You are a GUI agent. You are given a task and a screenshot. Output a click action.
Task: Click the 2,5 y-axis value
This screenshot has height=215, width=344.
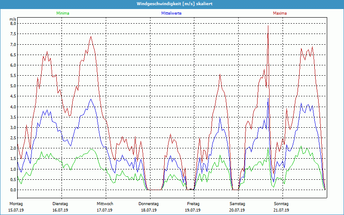(x=13, y=138)
